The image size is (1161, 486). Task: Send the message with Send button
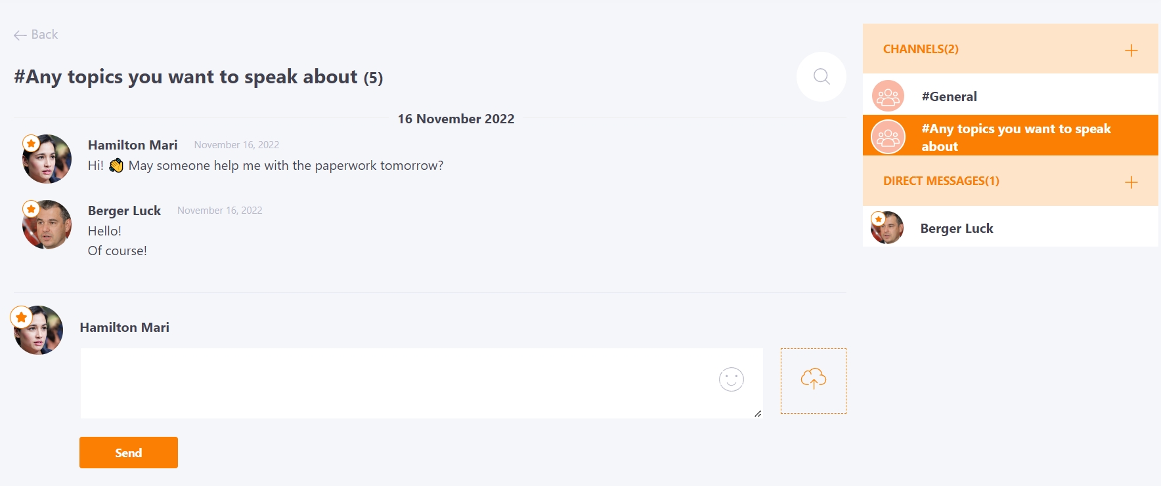[x=129, y=453]
